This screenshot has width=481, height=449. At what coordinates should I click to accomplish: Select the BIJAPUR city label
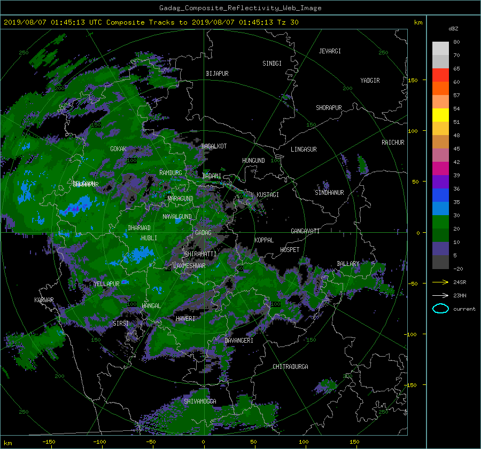click(x=217, y=74)
